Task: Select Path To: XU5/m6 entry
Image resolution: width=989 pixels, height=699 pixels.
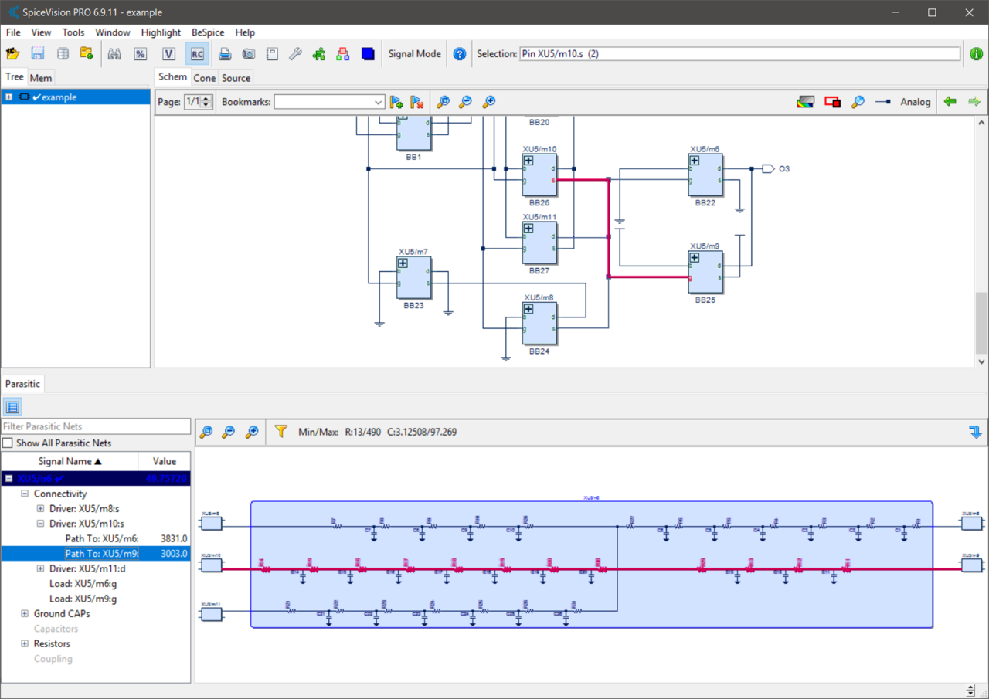Action: pyautogui.click(x=102, y=538)
